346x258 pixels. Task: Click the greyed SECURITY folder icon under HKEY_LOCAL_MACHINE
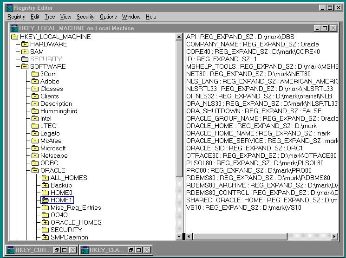point(25,59)
